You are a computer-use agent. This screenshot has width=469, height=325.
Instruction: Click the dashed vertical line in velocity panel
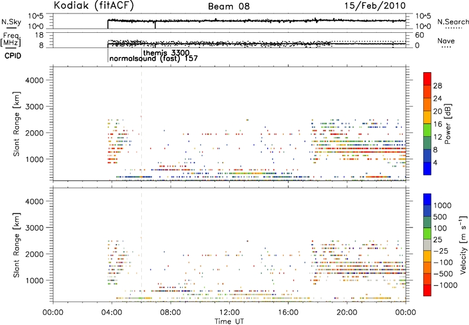click(x=141, y=245)
